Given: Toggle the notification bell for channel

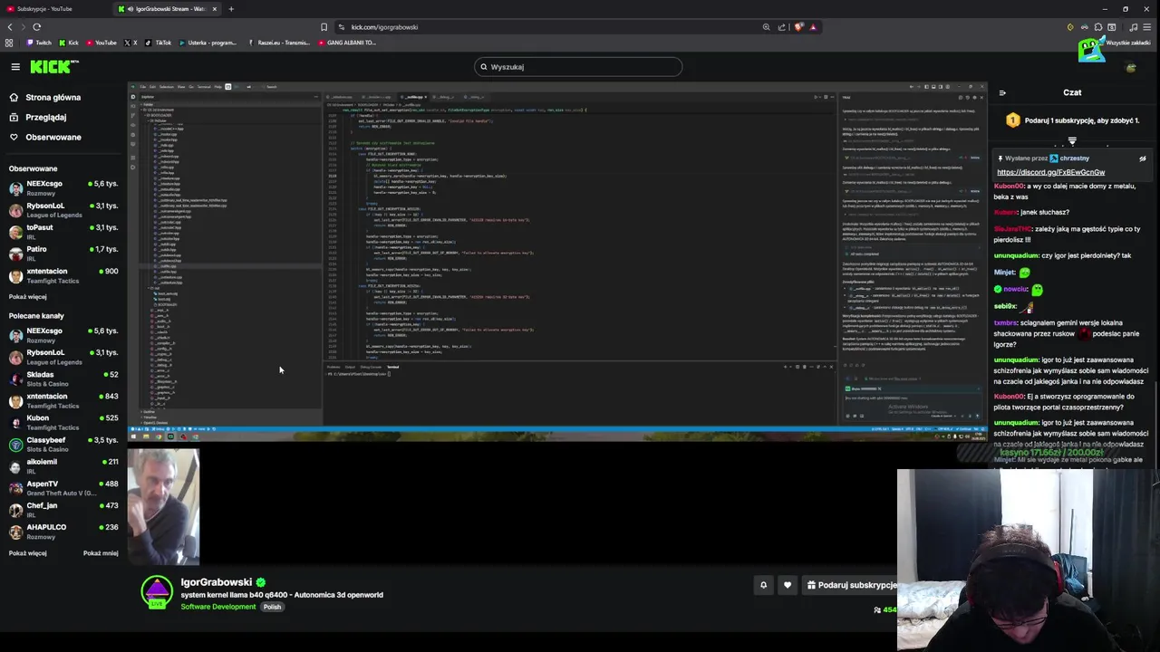Looking at the screenshot, I should 763,585.
